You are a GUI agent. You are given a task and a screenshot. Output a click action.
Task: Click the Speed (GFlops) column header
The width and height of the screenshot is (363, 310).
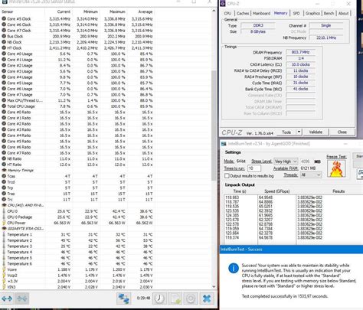pos(276,191)
